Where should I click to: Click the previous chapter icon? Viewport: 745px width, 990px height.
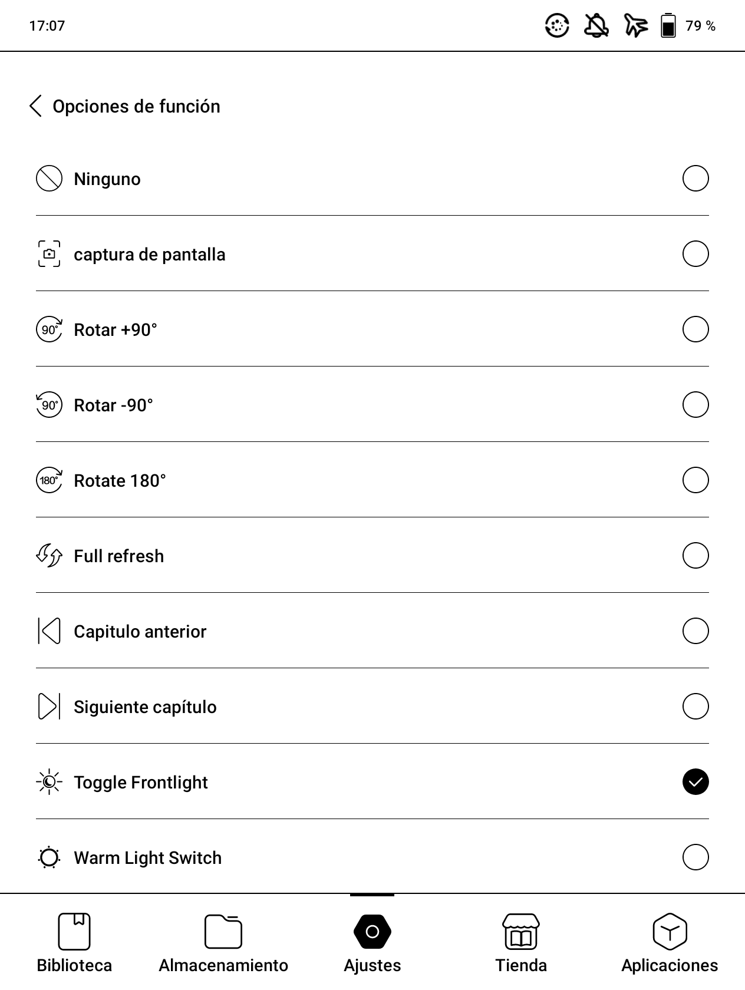tap(49, 631)
